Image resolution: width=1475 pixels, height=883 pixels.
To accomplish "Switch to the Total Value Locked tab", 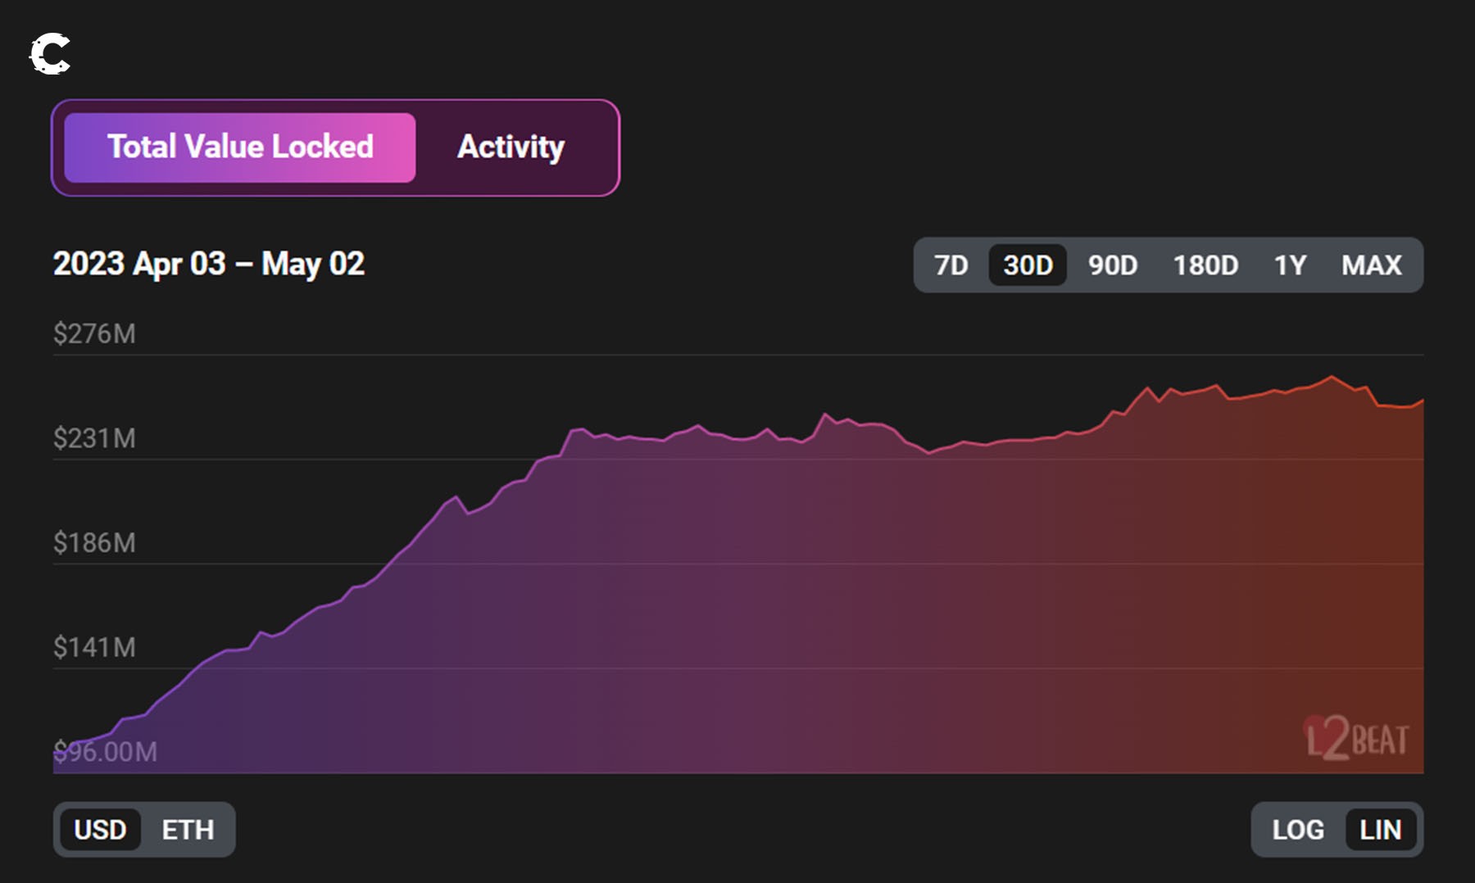I will pos(240,147).
